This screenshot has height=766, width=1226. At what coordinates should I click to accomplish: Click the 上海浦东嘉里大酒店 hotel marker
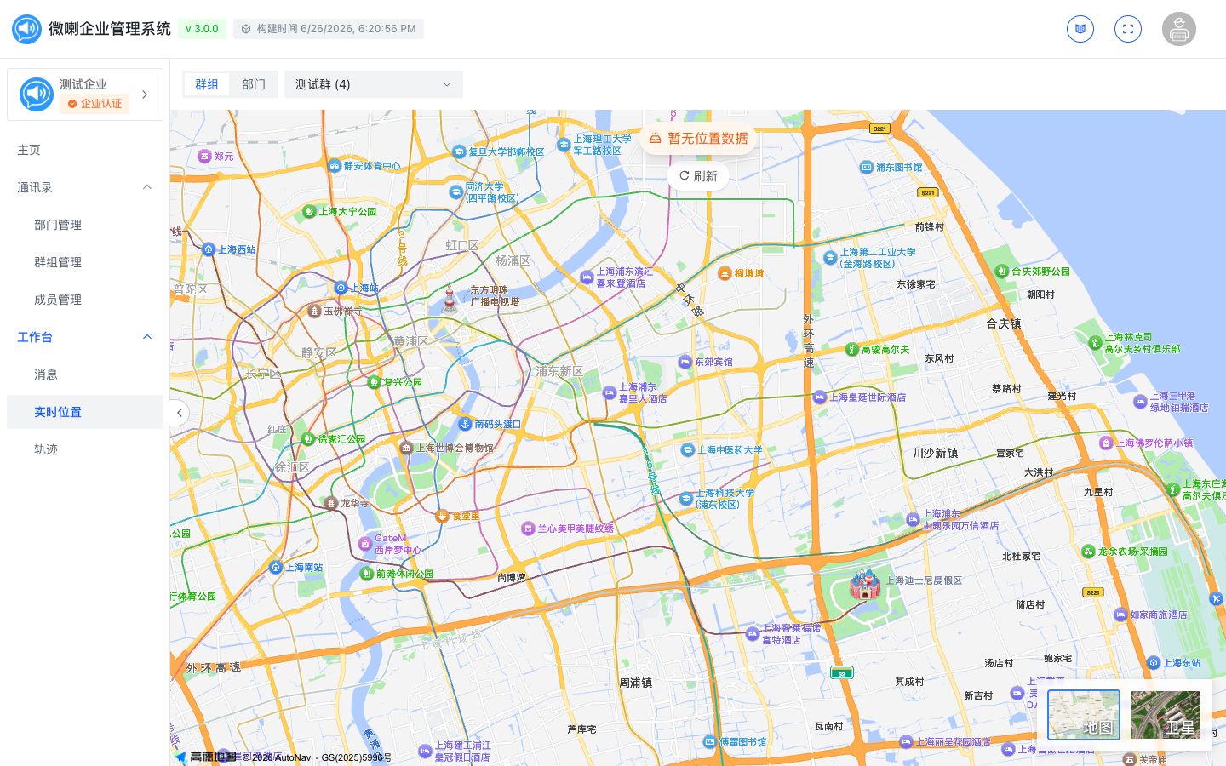(609, 392)
